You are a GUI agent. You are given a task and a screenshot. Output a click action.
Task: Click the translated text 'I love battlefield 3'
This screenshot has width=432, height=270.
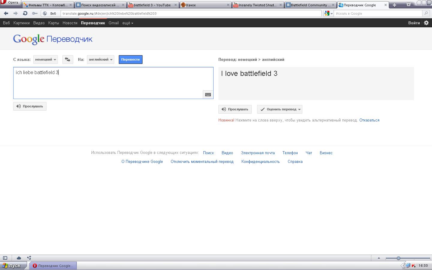coord(249,73)
